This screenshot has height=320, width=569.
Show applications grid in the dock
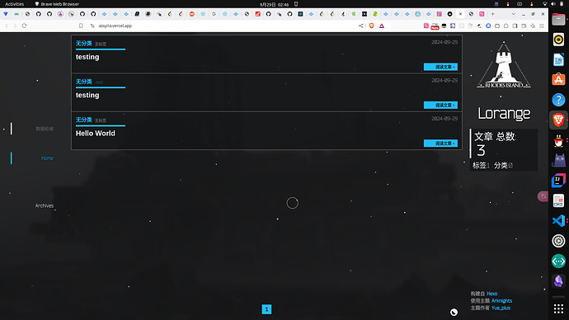click(558, 308)
